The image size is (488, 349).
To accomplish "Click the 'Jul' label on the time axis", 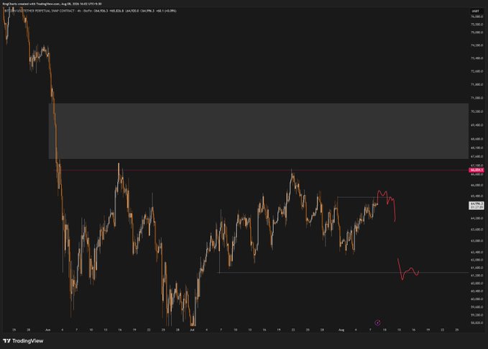I will (192, 330).
